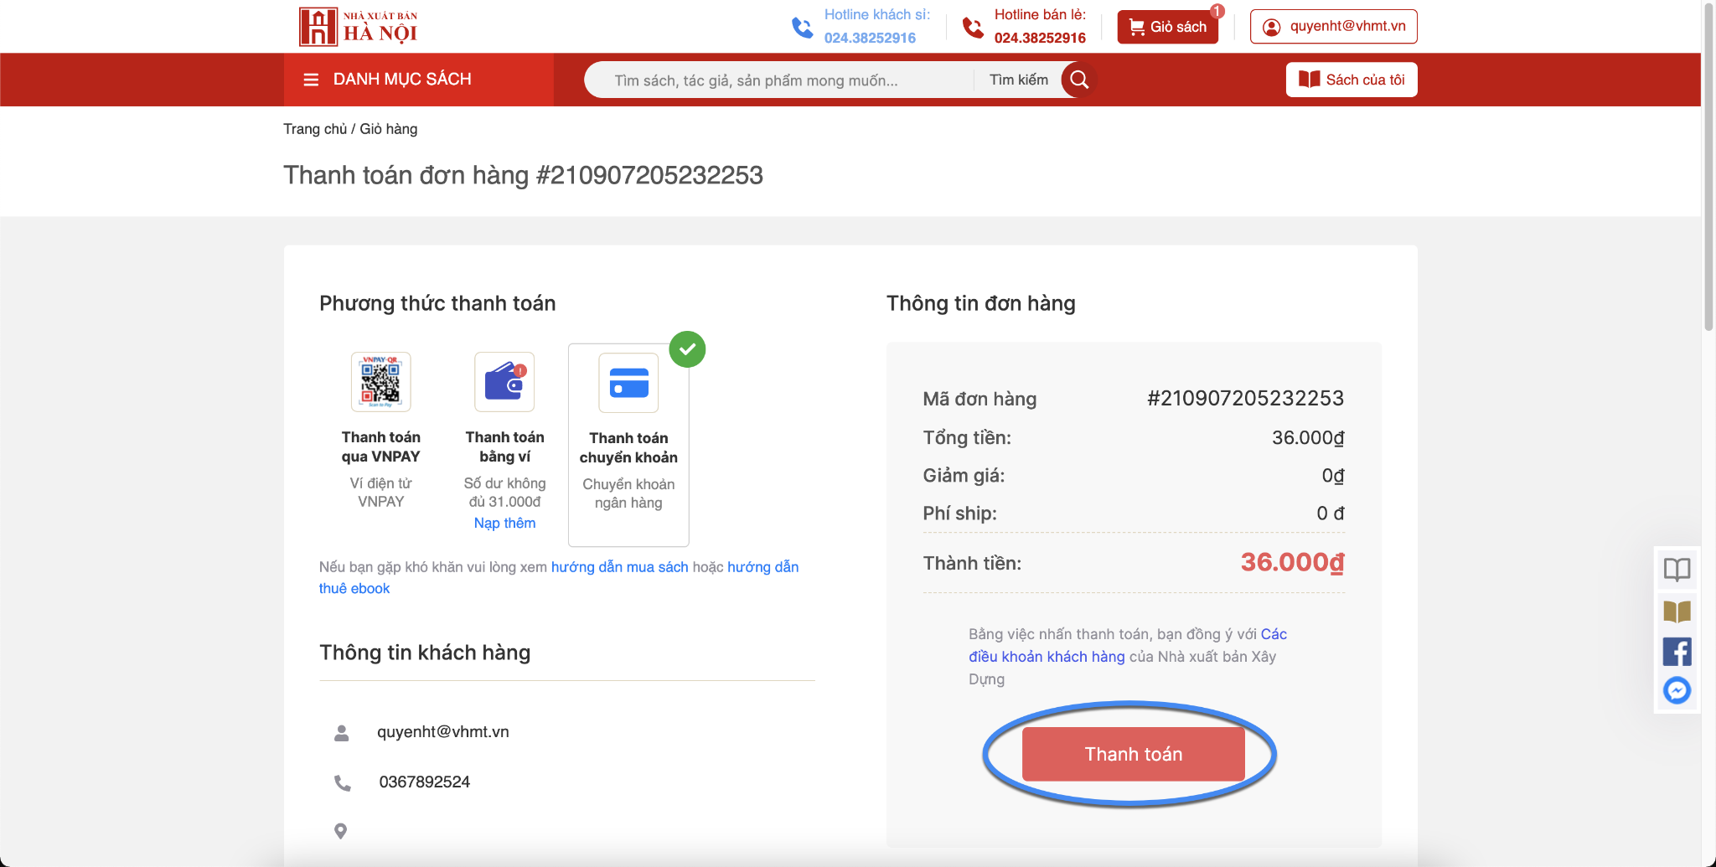Image resolution: width=1716 pixels, height=867 pixels.
Task: Click the open book outline icon
Action: 1677,570
